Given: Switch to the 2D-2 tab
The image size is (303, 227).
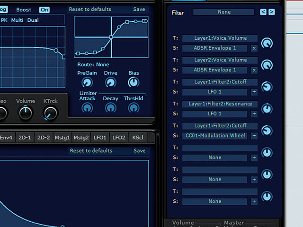Looking at the screenshot, I should [x=44, y=138].
